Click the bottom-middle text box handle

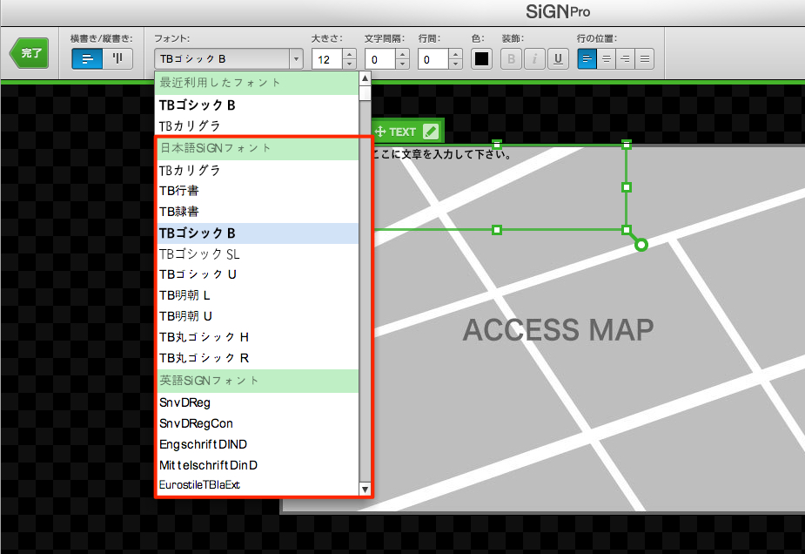496,230
